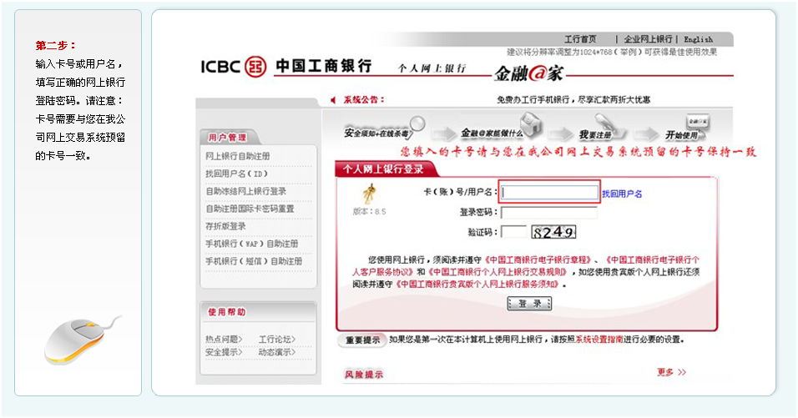
Task: Switch to English version link
Action: click(x=698, y=39)
